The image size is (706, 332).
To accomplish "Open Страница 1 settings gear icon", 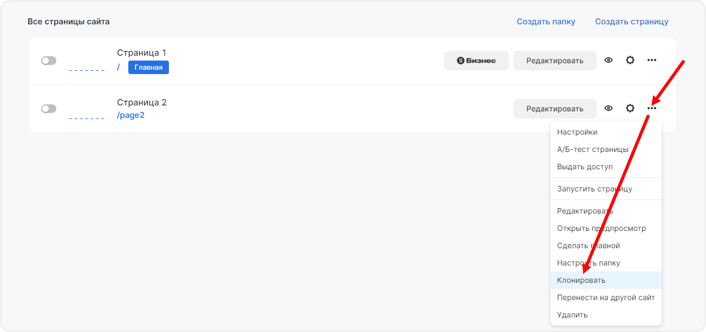I will 630,61.
